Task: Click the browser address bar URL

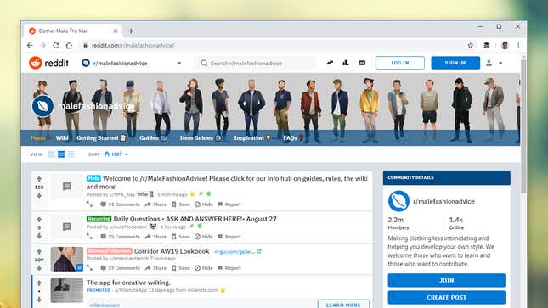Action: click(133, 46)
